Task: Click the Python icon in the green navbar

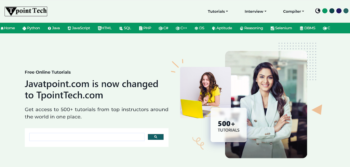Action: 24,28
